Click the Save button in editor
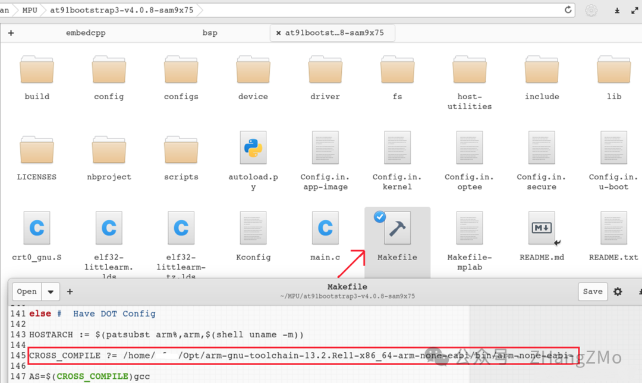Image resolution: width=642 pixels, height=383 pixels. click(x=593, y=292)
